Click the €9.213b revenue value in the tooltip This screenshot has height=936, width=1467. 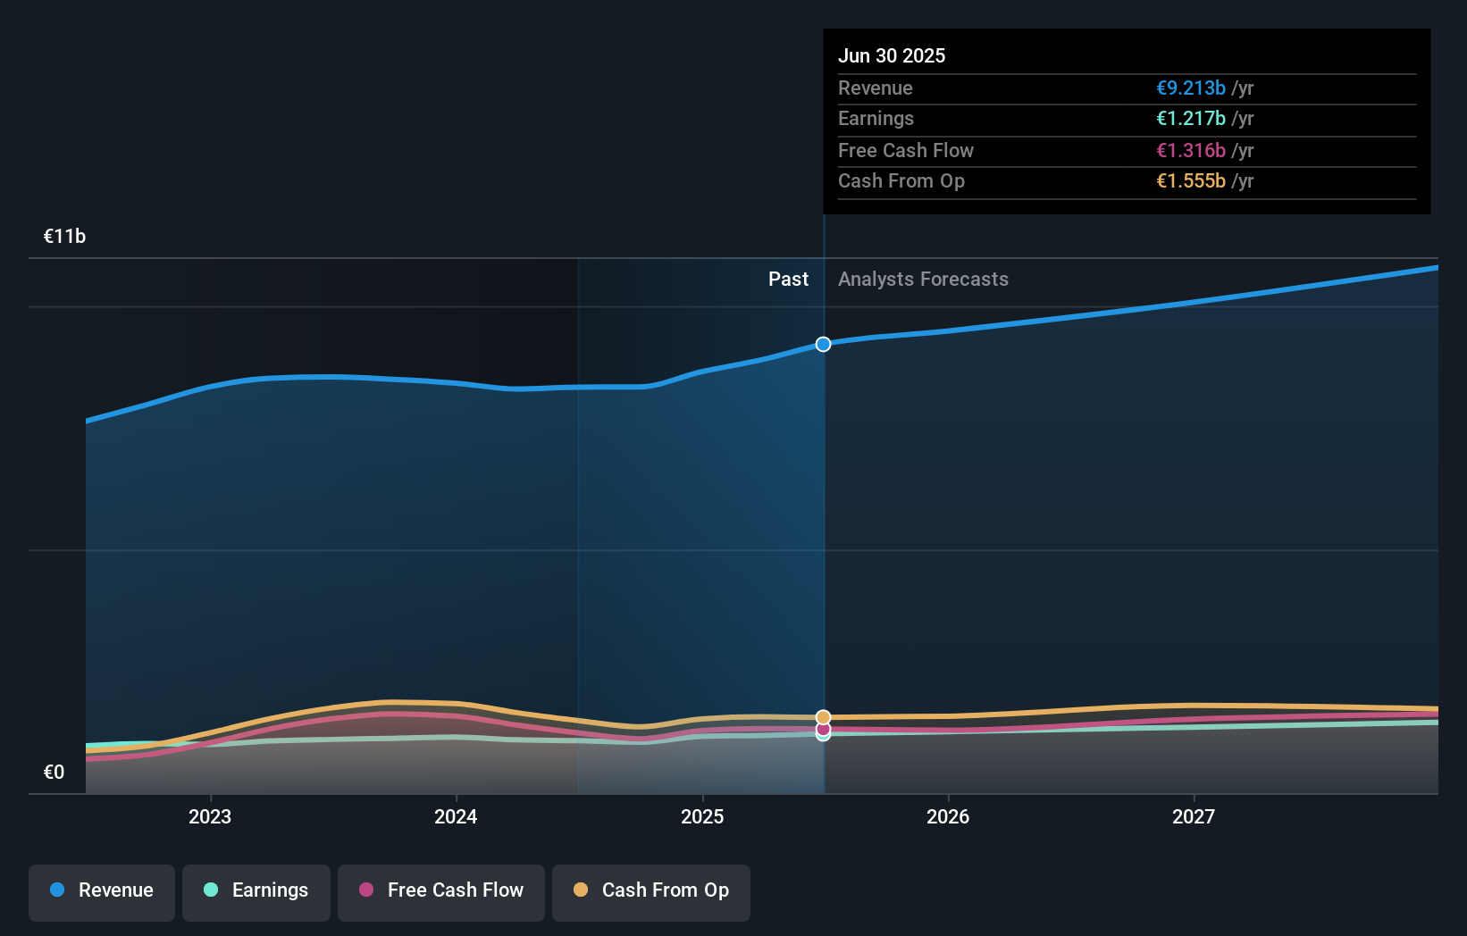(x=1191, y=88)
